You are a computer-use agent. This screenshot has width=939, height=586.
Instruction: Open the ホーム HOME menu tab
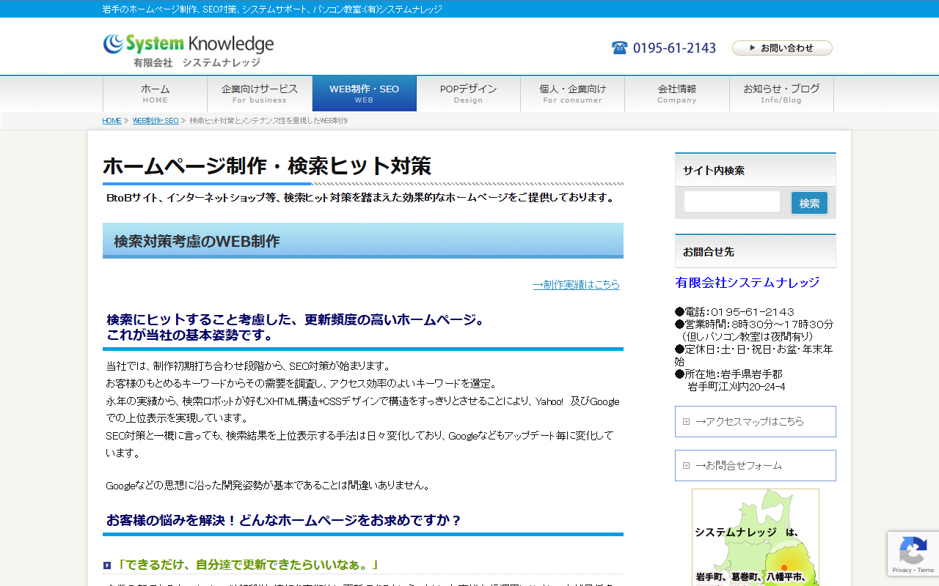(x=155, y=94)
